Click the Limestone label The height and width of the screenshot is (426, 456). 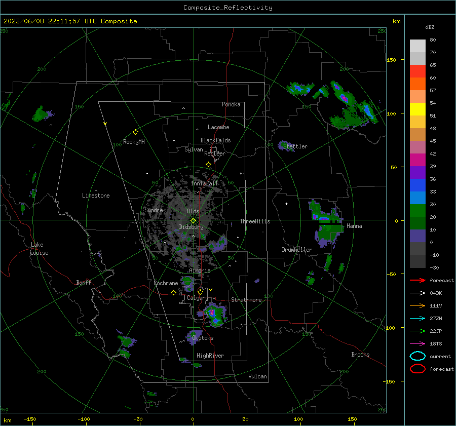96,196
